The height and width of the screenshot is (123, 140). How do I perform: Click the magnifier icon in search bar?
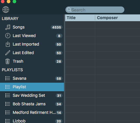[69, 10]
